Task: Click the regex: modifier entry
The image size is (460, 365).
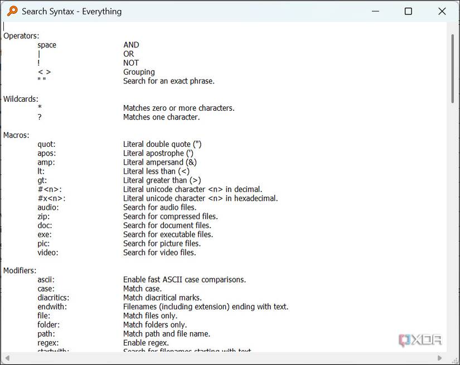Action: [48, 343]
